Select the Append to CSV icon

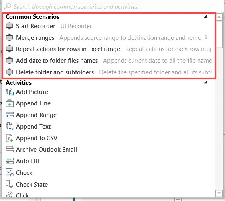[x=10, y=138]
